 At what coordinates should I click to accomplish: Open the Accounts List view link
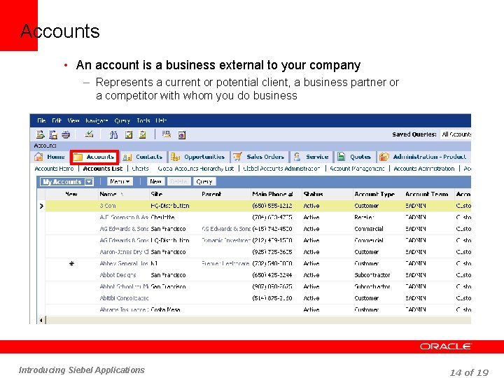103,169
